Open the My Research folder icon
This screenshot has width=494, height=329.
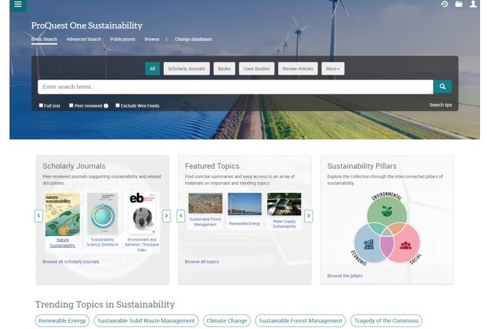(x=459, y=4)
